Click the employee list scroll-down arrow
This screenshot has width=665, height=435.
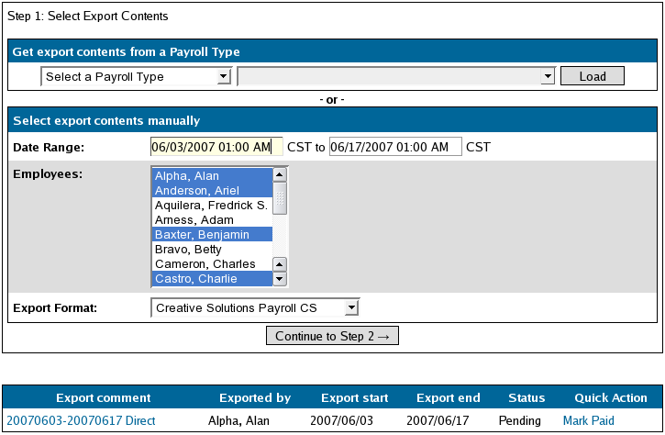point(280,279)
